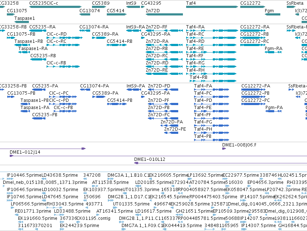This screenshot has width=307, height=231.
Task: Click transcript Taf4-RH
Action: [211, 74]
